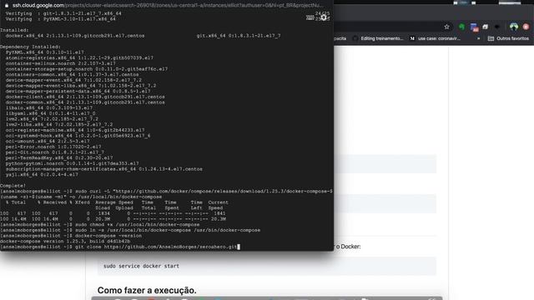Open the SSH terminal settings gear
Screen dimensions: 534x300
click(324, 17)
